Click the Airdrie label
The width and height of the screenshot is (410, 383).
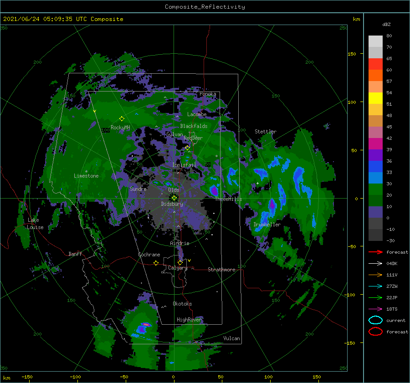point(179,243)
